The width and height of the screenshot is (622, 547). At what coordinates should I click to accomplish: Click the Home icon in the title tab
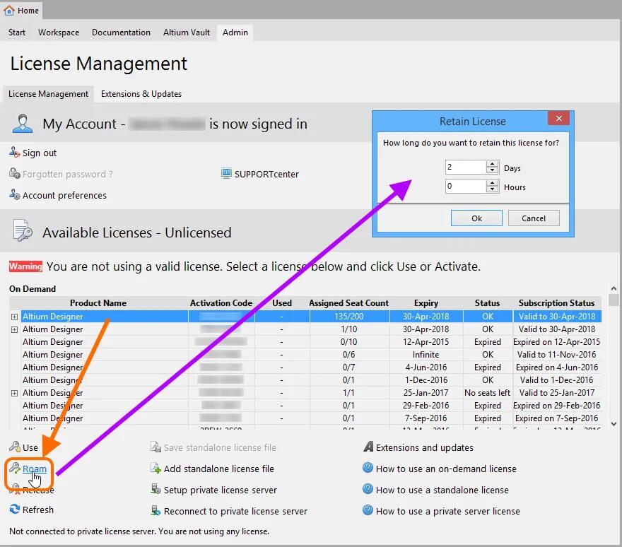[9, 11]
